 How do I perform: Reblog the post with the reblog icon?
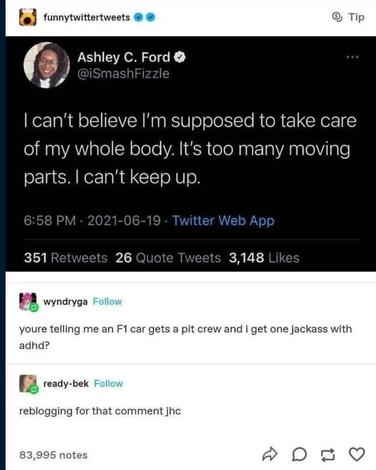point(328,455)
